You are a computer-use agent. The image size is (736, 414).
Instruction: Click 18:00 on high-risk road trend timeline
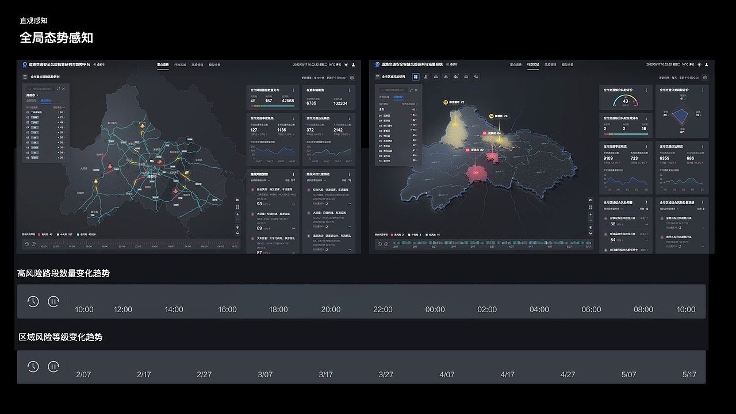[278, 309]
